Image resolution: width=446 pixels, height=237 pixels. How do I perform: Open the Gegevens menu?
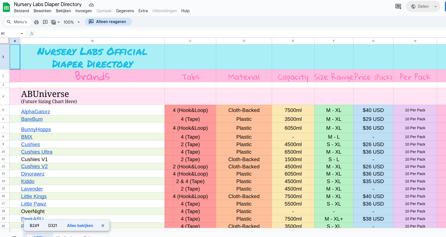[x=125, y=11]
